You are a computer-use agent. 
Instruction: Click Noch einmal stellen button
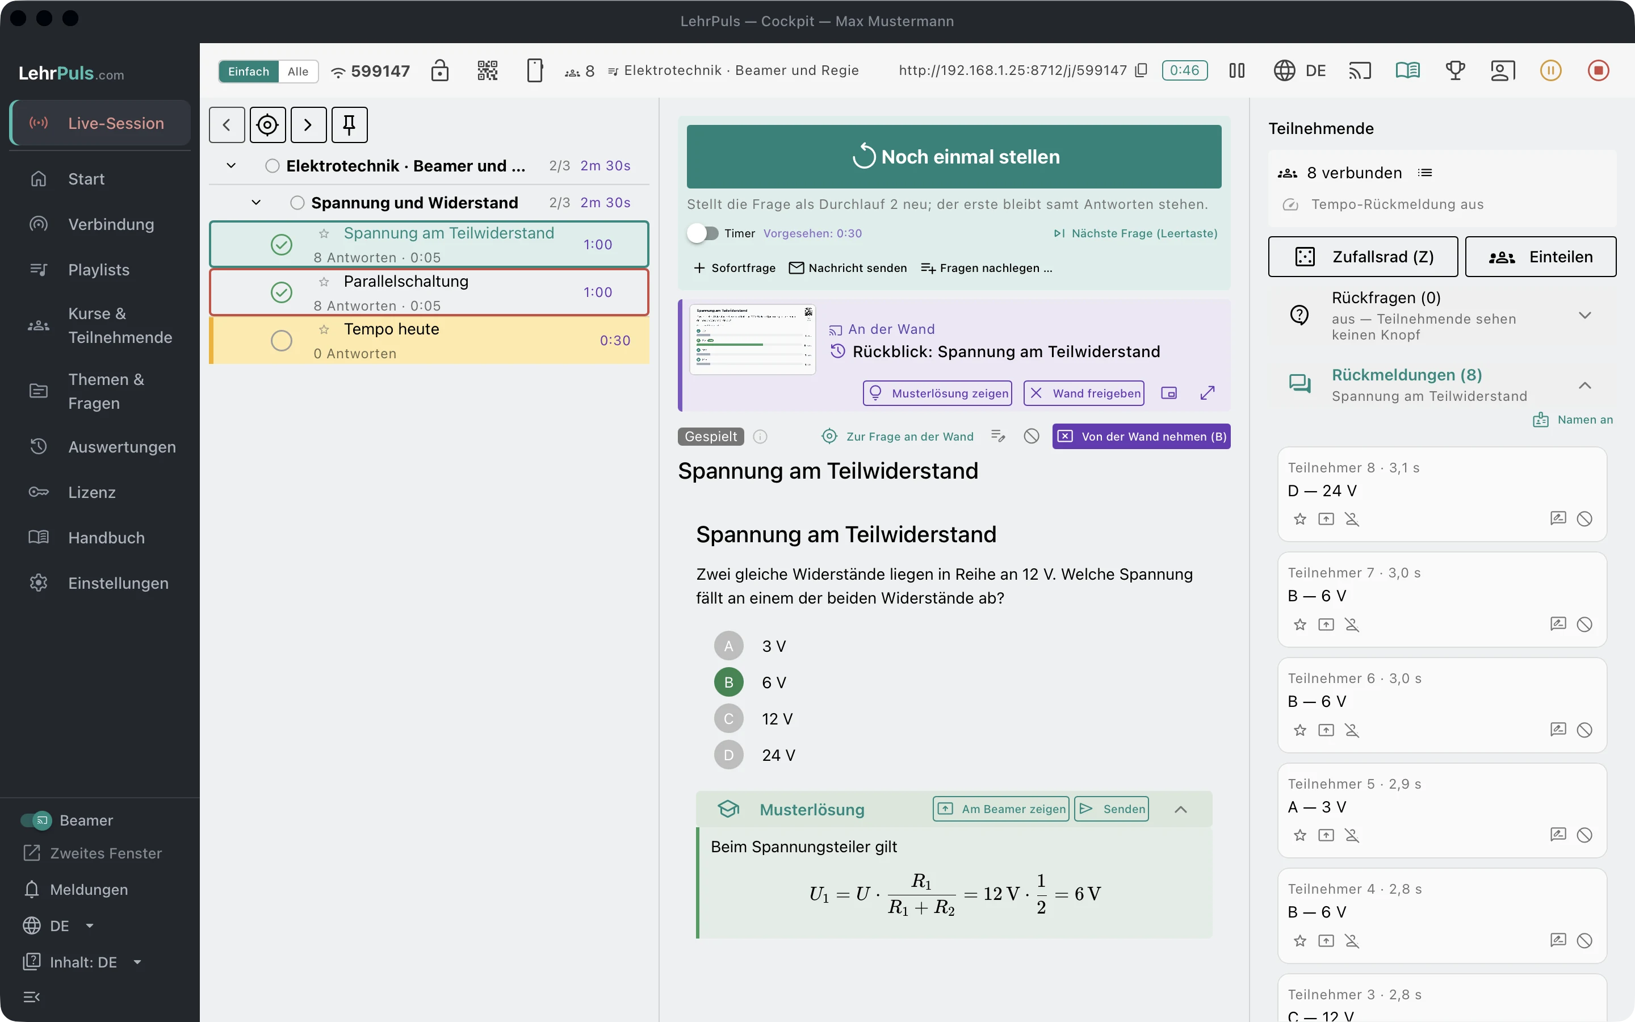[x=953, y=157]
